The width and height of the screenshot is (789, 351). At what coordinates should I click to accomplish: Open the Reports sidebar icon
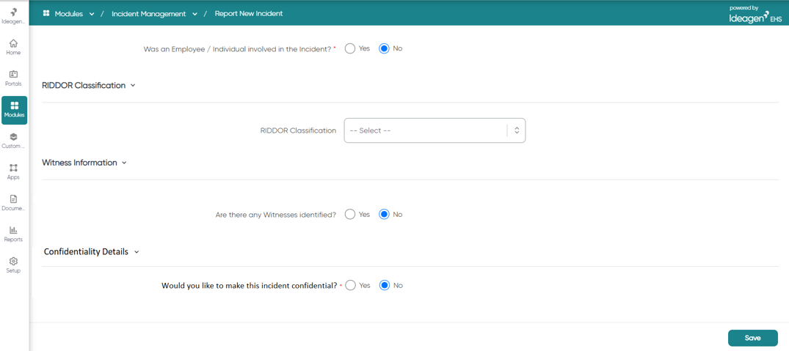[x=14, y=234]
